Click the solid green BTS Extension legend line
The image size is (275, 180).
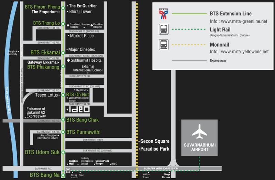189,14
